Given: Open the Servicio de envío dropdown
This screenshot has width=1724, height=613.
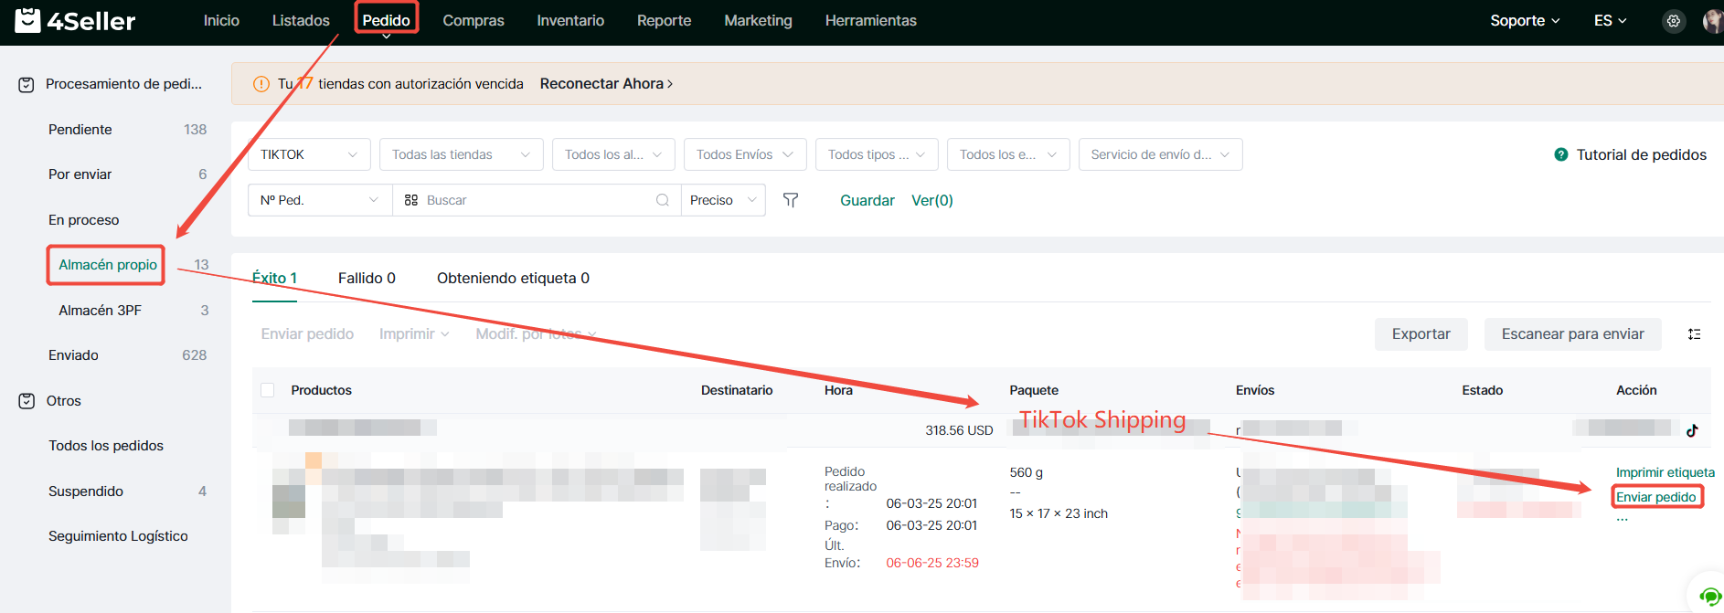Looking at the screenshot, I should tap(1161, 154).
